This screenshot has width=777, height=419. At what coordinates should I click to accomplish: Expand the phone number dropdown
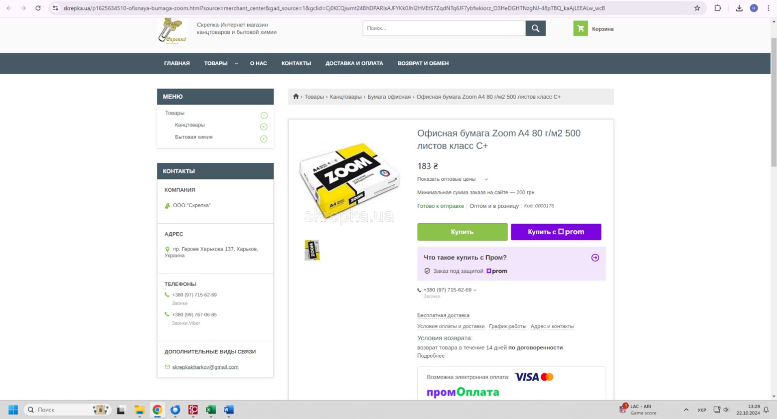tap(474, 290)
